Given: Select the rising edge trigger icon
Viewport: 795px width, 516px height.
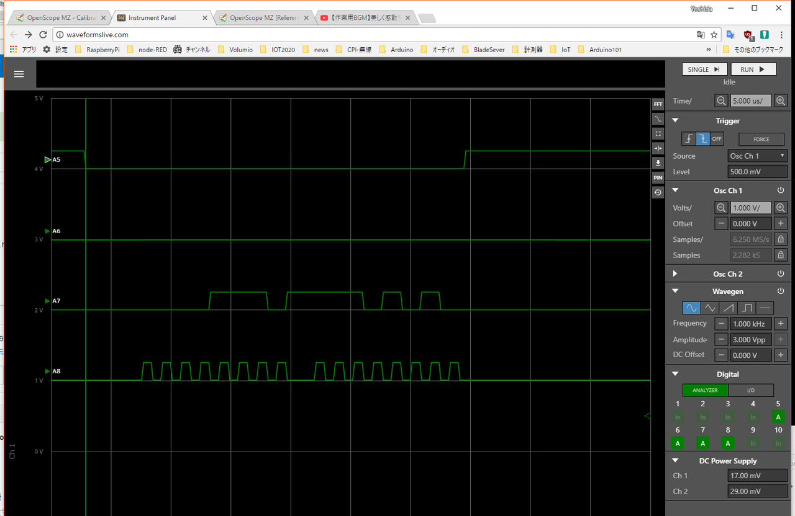Looking at the screenshot, I should point(688,139).
